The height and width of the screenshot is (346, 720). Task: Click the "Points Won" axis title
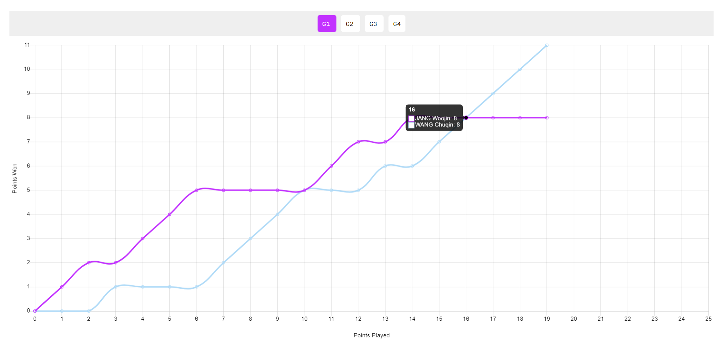point(15,178)
